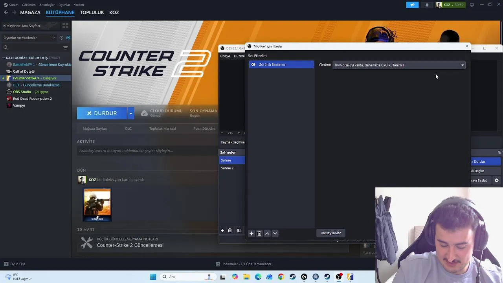This screenshot has height=283, width=503.
Task: Add a new filter with the plus icon
Action: click(251, 233)
